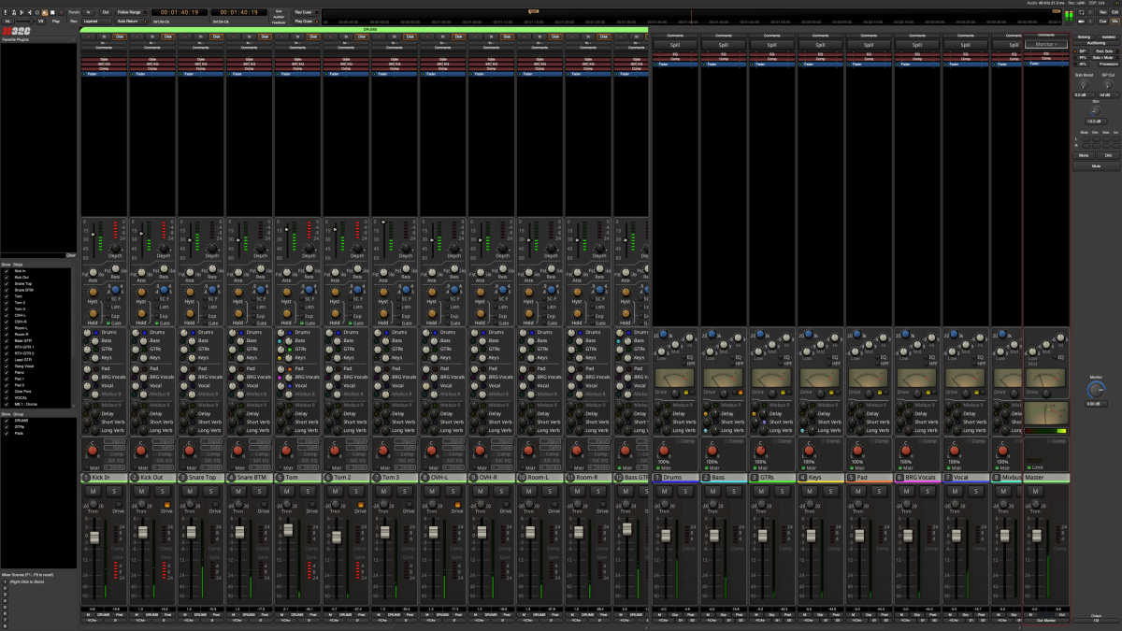1122x631 pixels.
Task: Toggle visibility checkbox for Gang Vocal strip
Action: pyautogui.click(x=7, y=366)
